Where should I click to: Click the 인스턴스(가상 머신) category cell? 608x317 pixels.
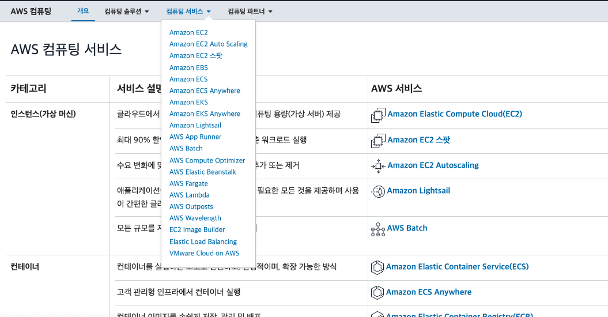[x=43, y=114]
